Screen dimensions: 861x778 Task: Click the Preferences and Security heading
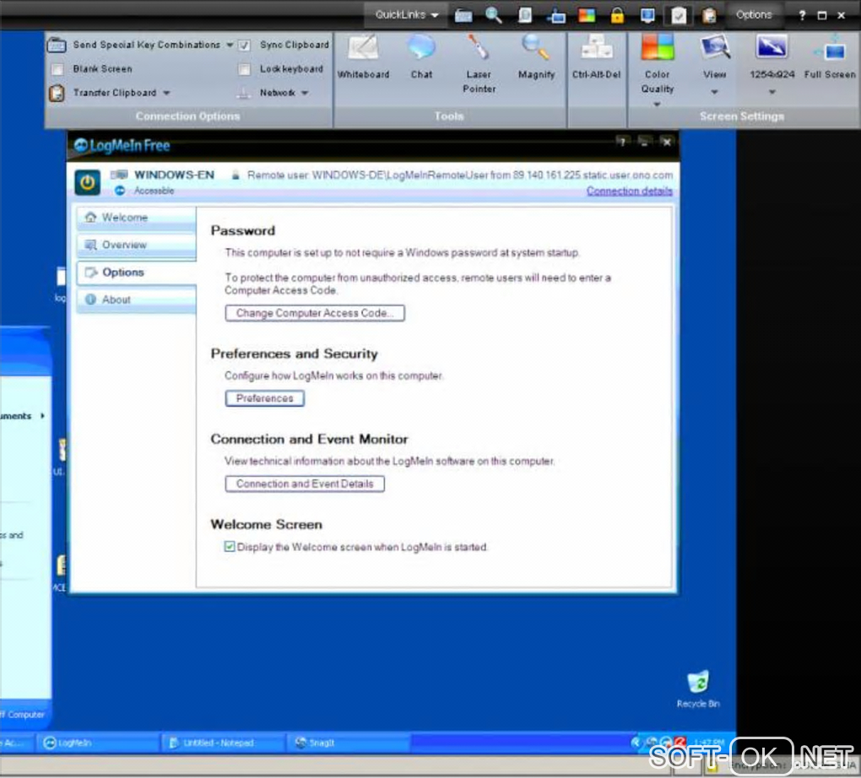click(x=295, y=354)
